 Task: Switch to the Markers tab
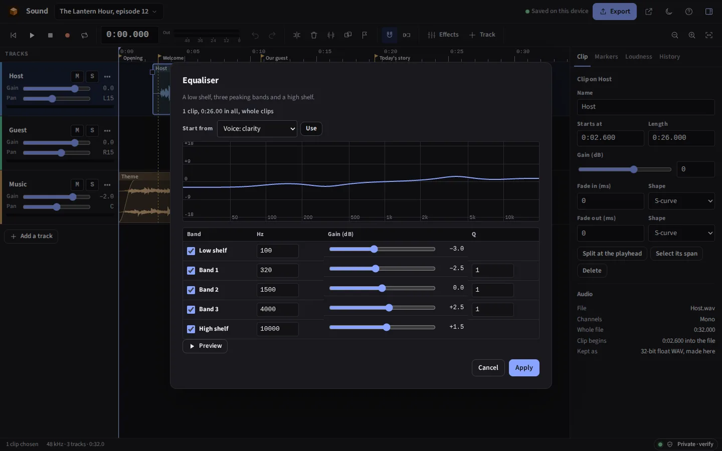(606, 57)
